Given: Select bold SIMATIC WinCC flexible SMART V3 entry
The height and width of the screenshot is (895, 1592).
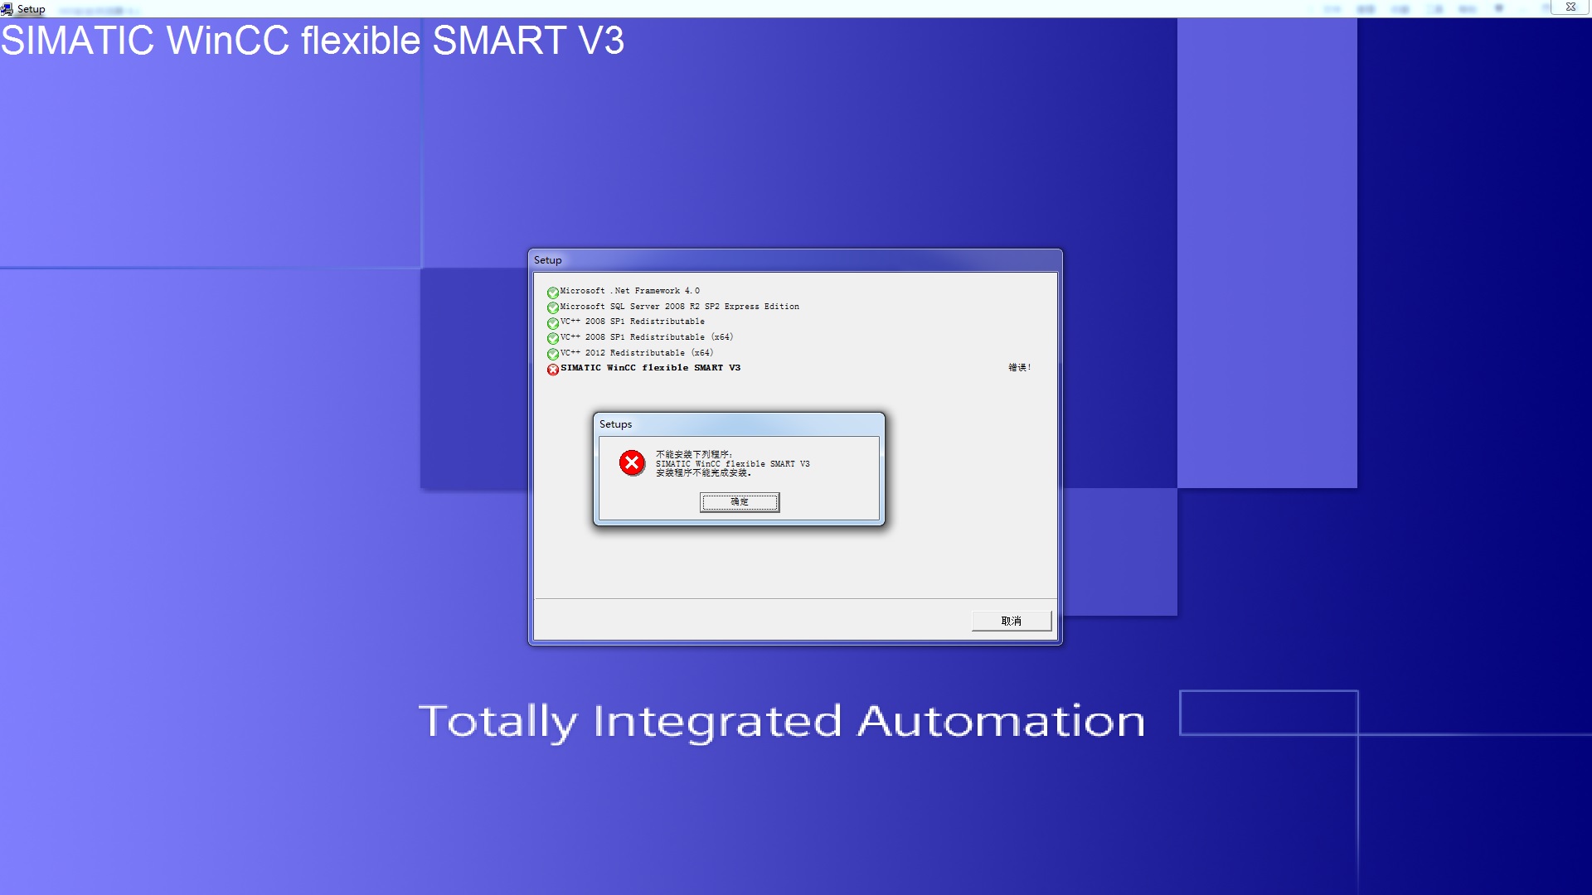Looking at the screenshot, I should pos(650,368).
